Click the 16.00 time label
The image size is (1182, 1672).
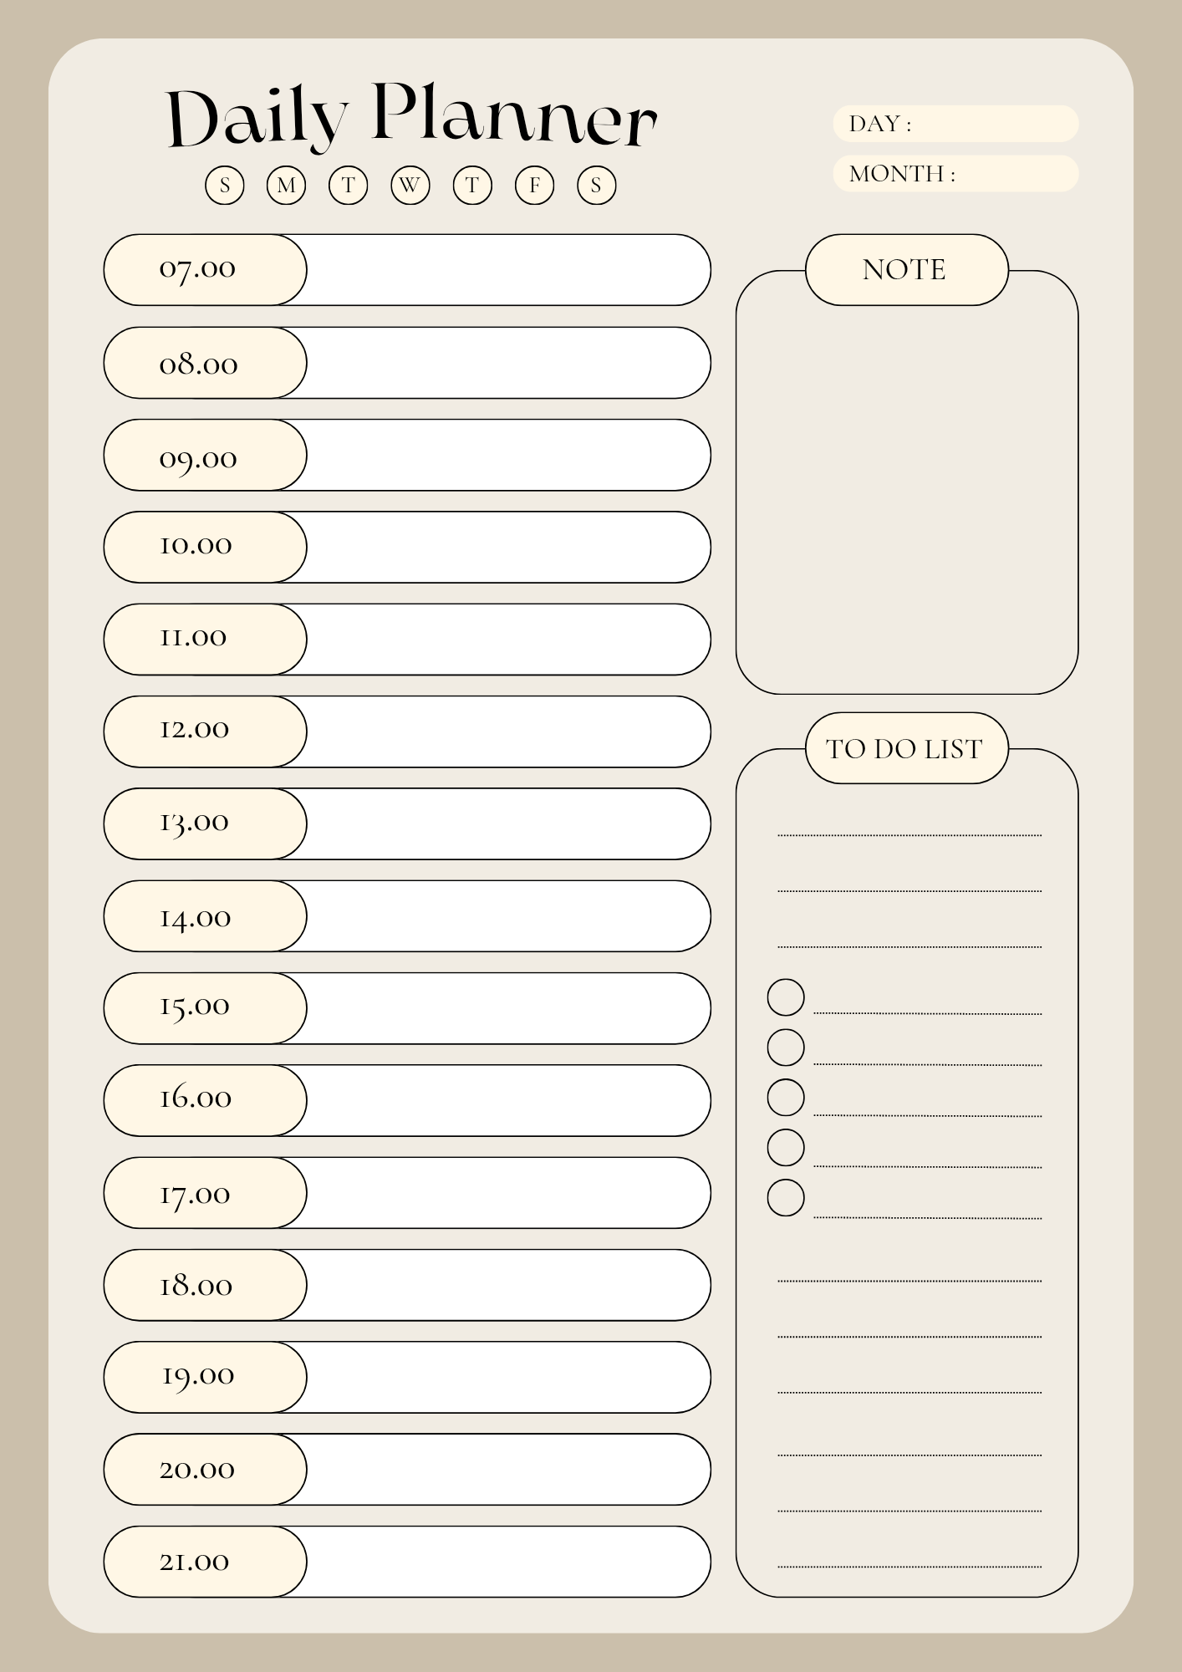pos(196,1099)
